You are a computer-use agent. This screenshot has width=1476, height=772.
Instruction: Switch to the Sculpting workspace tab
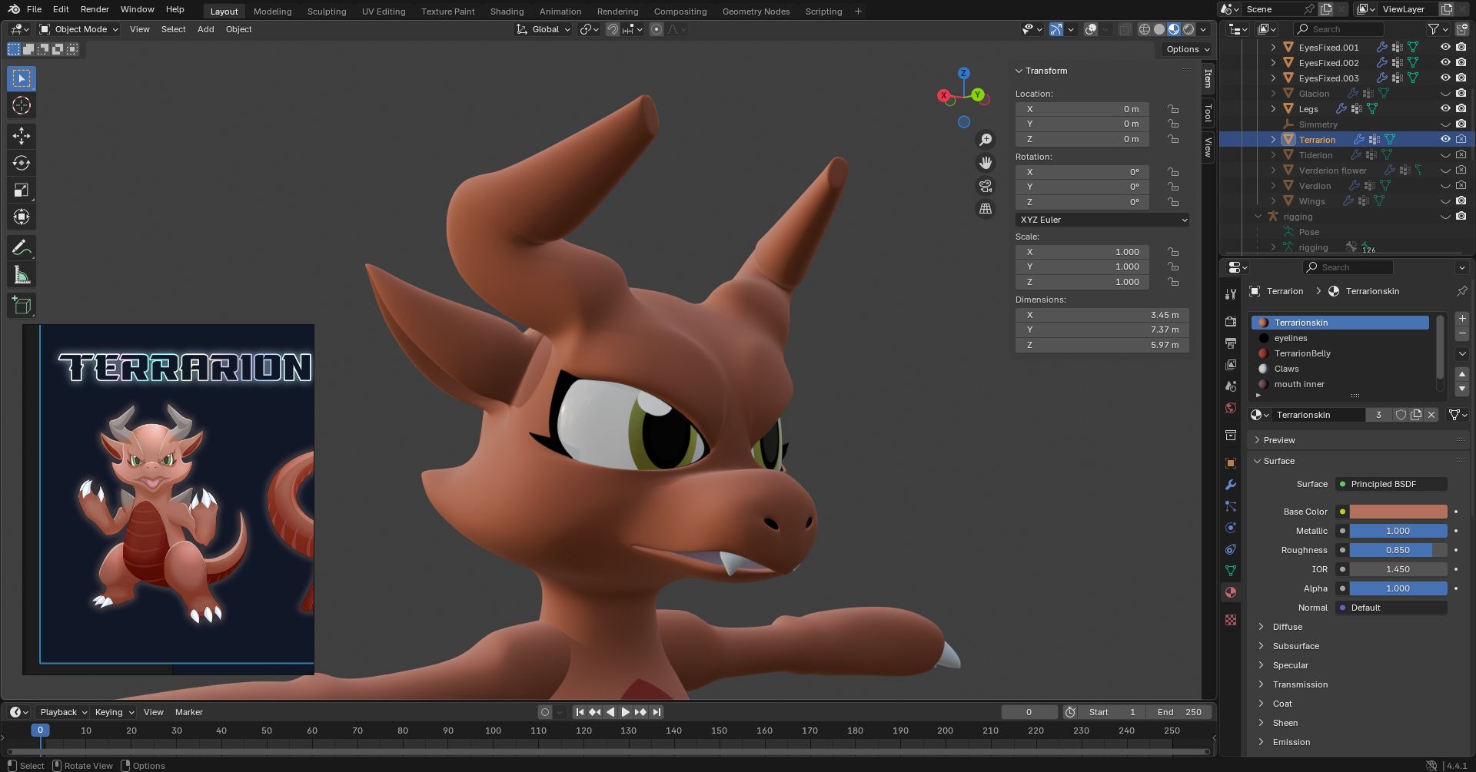[x=327, y=12]
